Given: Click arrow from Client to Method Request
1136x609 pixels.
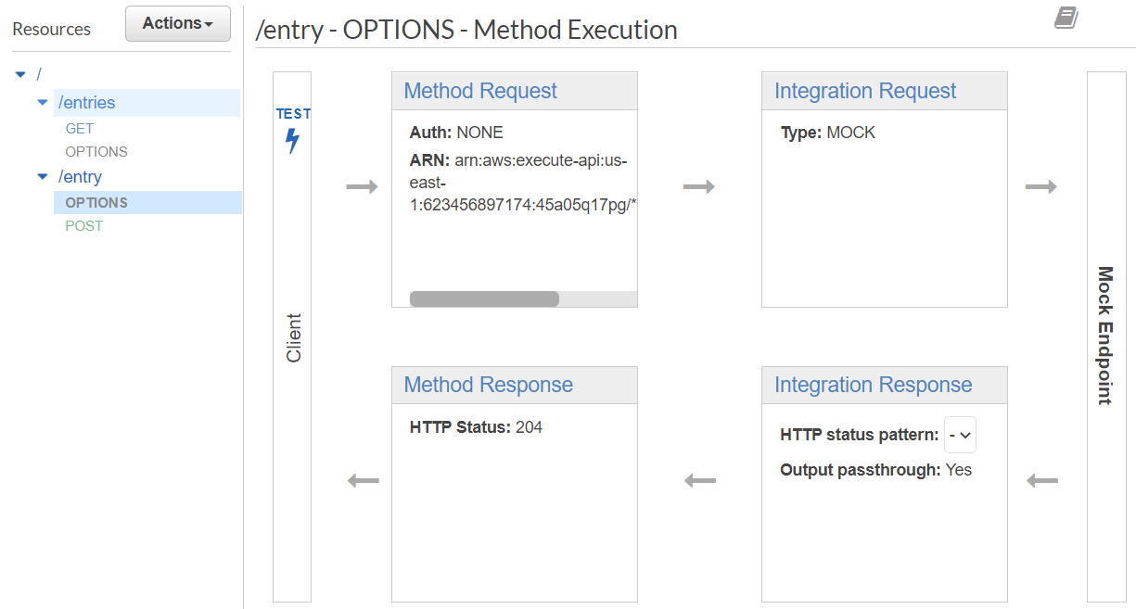Looking at the screenshot, I should coord(362,187).
